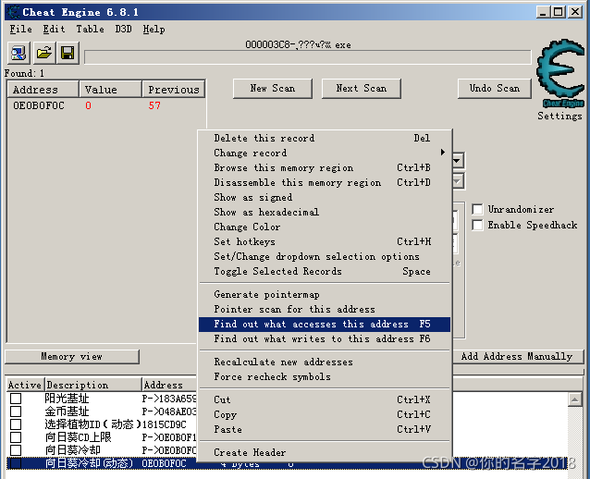
Task: Select found address 0E0B0F0C row
Action: 106,105
